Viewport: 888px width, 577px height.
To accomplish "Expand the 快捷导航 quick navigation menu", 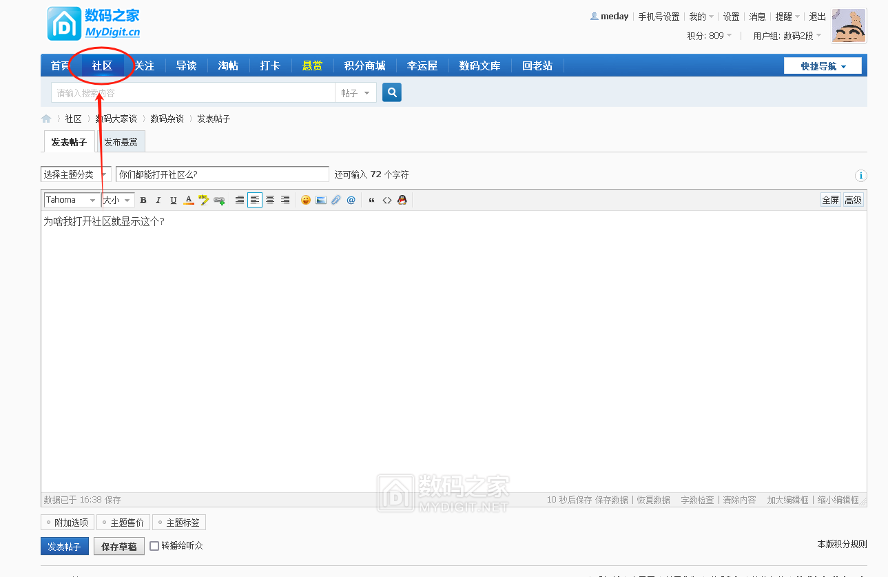I will click(823, 65).
